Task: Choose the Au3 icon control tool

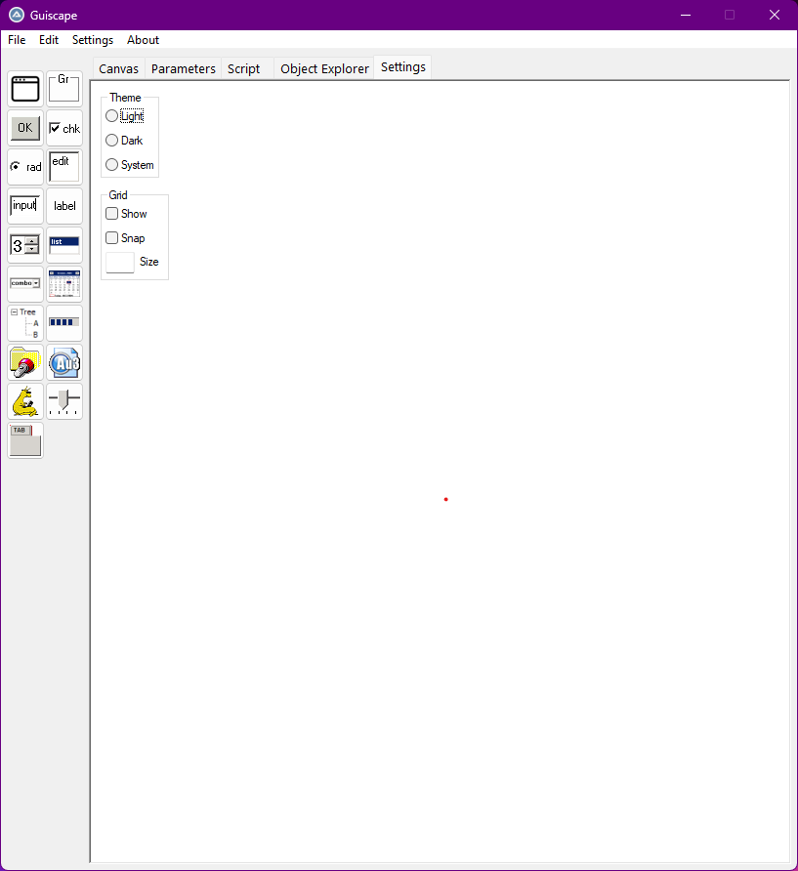Action: click(x=64, y=362)
